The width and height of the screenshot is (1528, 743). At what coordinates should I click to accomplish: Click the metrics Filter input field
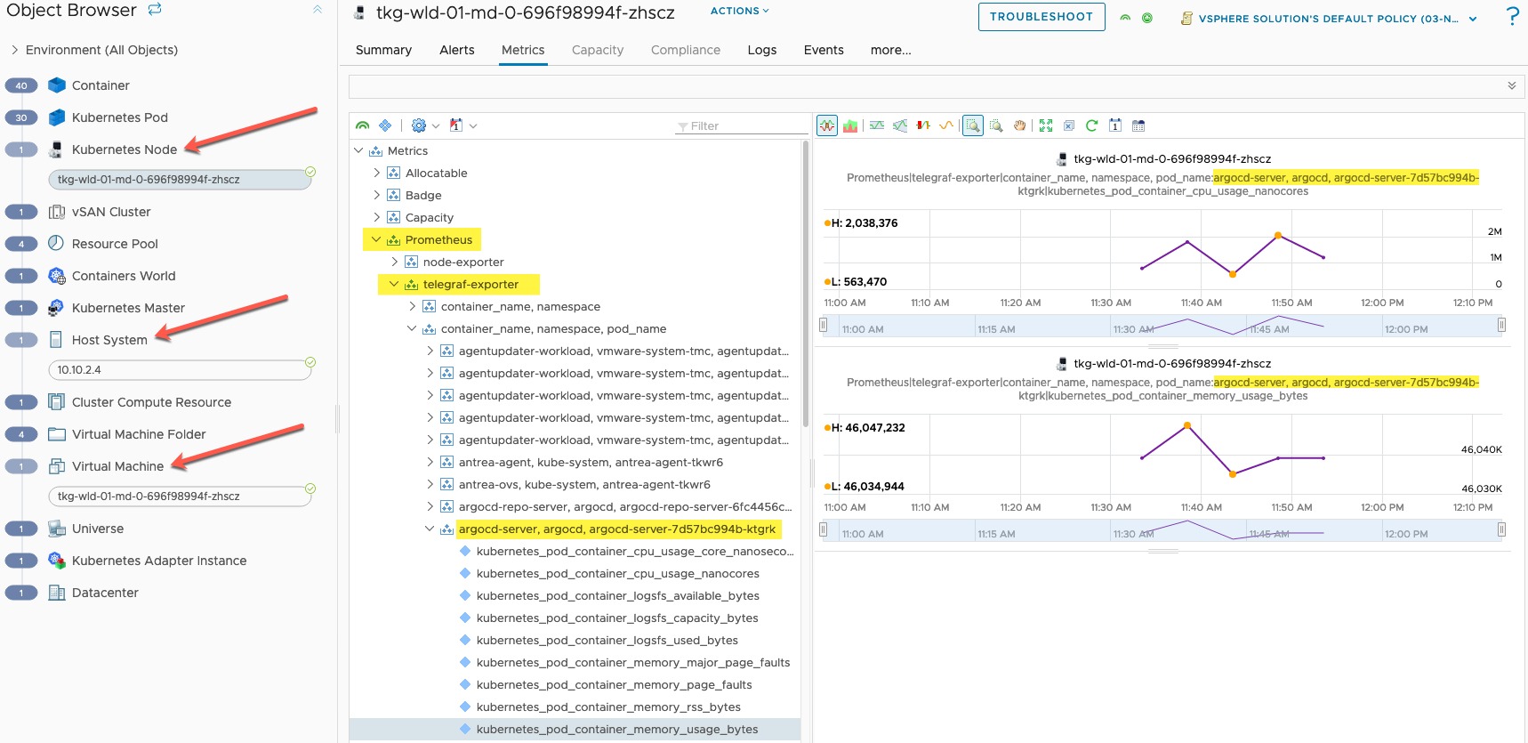[741, 125]
